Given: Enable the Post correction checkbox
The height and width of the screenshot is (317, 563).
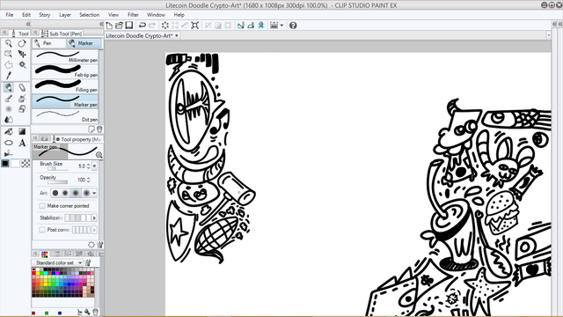Looking at the screenshot, I should coord(42,229).
